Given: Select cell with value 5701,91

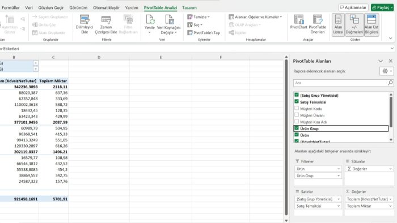Looking at the screenshot, I should pos(53,199).
